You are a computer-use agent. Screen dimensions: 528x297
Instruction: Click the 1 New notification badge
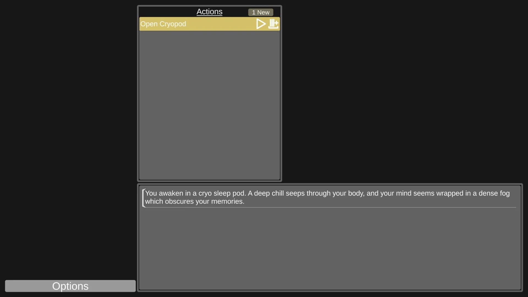coord(260,12)
